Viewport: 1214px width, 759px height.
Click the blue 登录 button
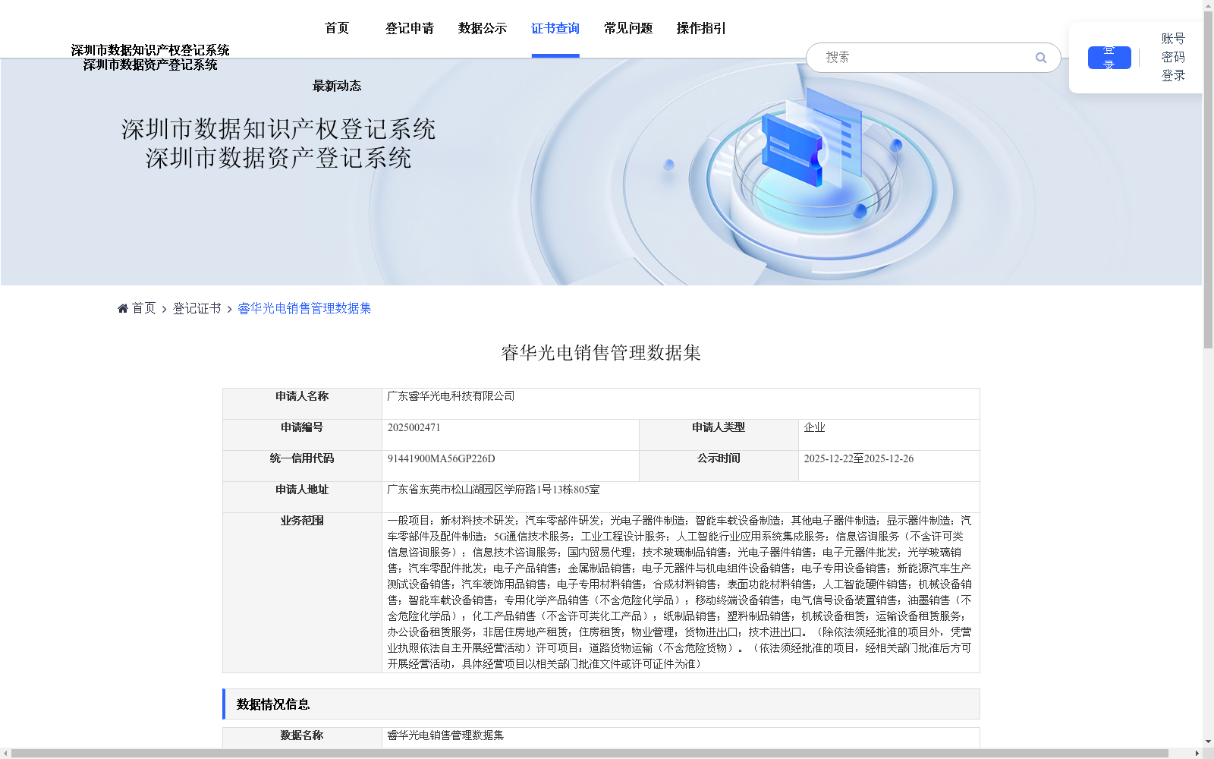pyautogui.click(x=1109, y=58)
